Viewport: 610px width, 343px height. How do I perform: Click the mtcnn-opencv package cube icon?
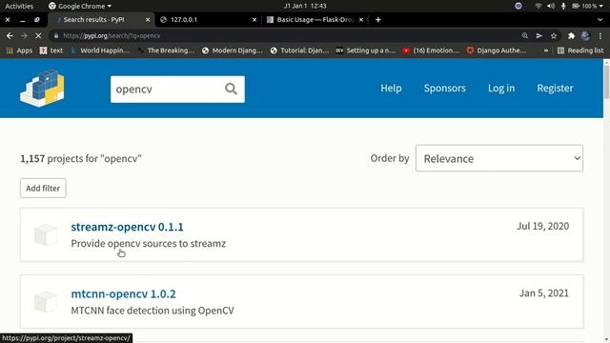tap(46, 302)
